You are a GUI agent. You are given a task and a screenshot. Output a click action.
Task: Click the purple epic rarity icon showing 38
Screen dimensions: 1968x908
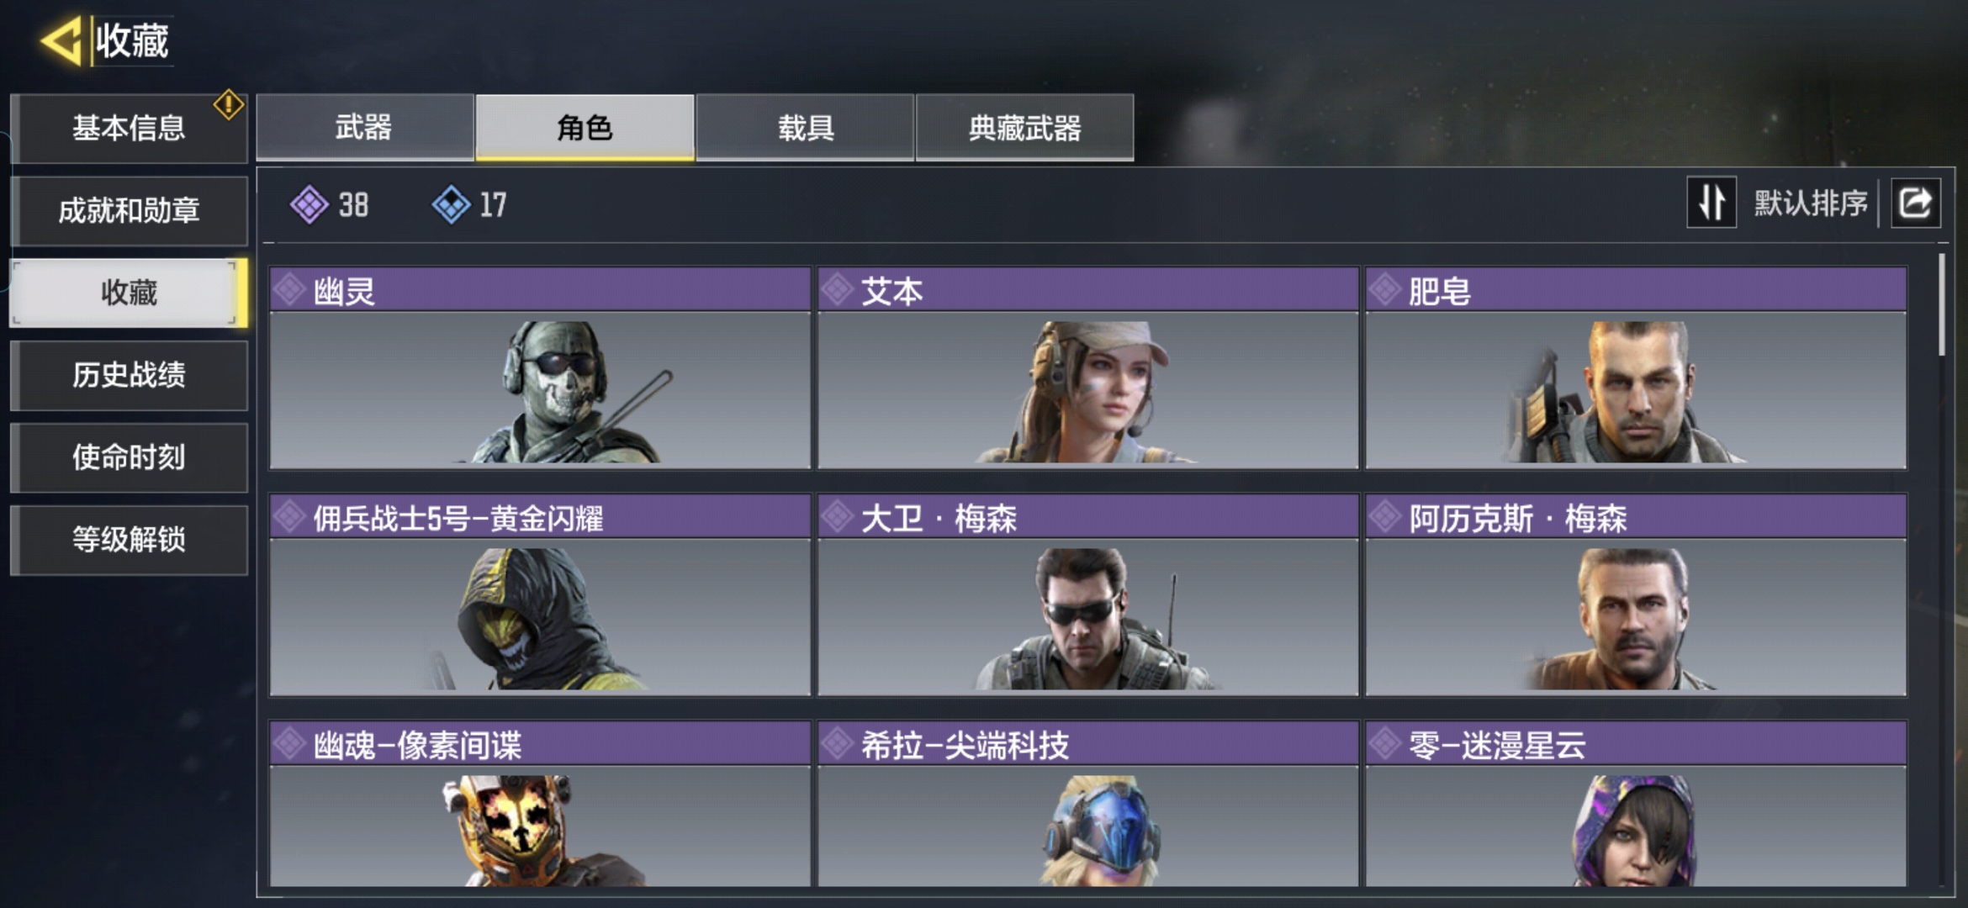tap(309, 204)
